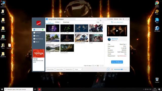Open the Recycle Bin desktop icon
The width and height of the screenshot is (162, 91).
point(157,80)
